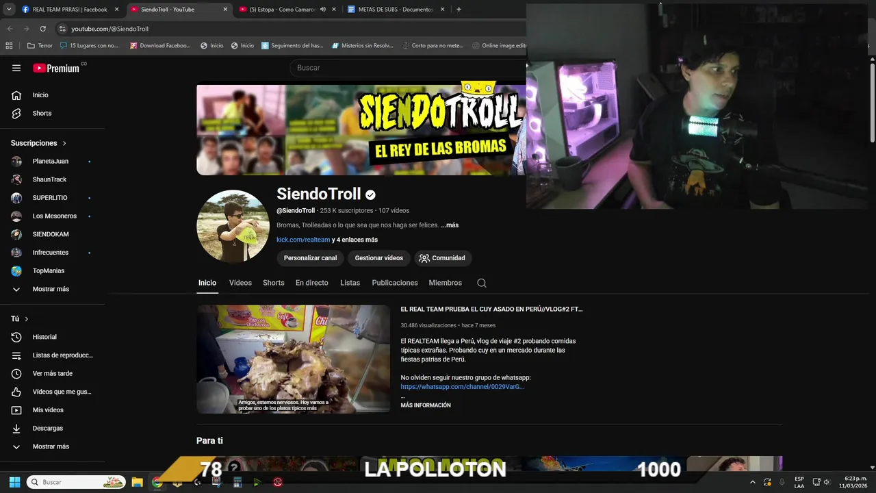The width and height of the screenshot is (876, 493).
Task: Open File Explorer from the taskbar
Action: pos(137,482)
